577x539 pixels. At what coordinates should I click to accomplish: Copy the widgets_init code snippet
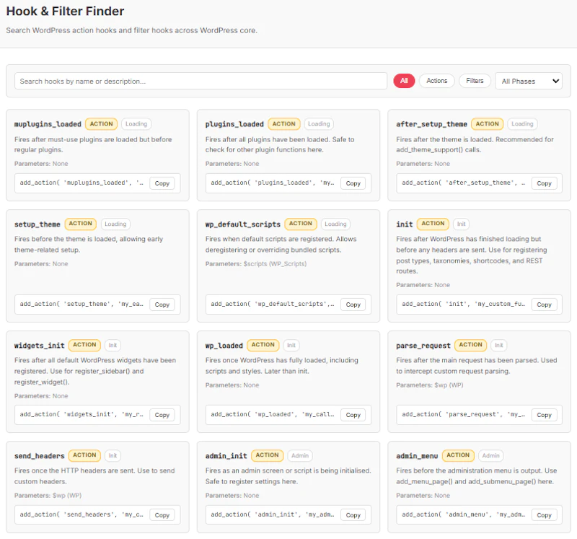(162, 415)
